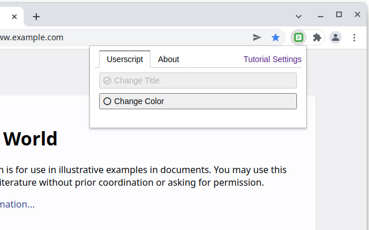
Task: Follow the More information link on page
Action: point(17,204)
